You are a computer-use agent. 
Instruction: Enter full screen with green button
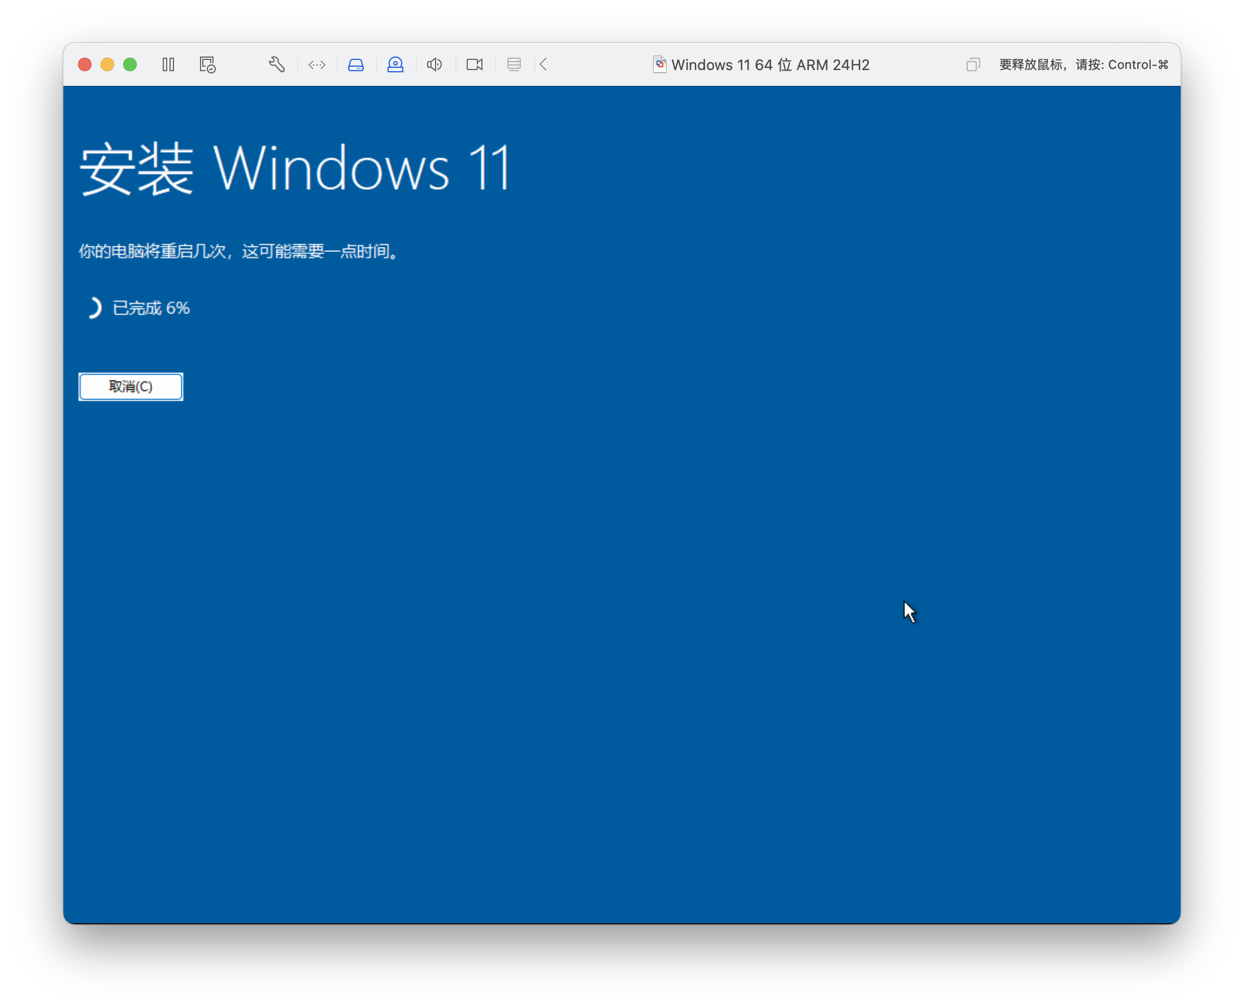(130, 64)
